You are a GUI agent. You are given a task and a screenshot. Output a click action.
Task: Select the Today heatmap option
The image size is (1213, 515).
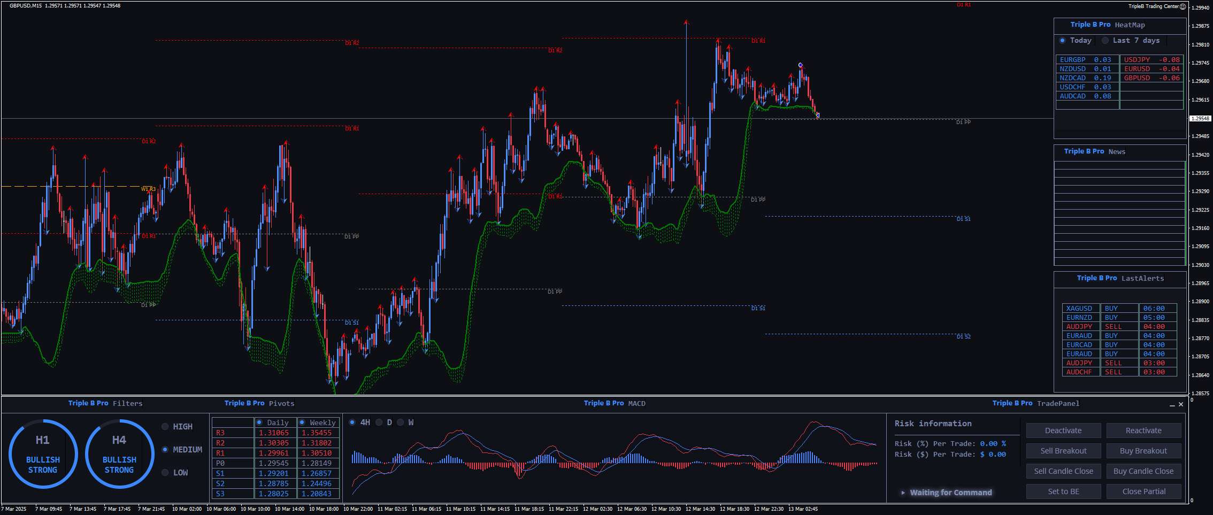(1062, 41)
